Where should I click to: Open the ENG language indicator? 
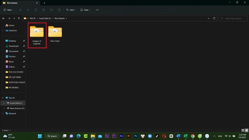point(220,136)
